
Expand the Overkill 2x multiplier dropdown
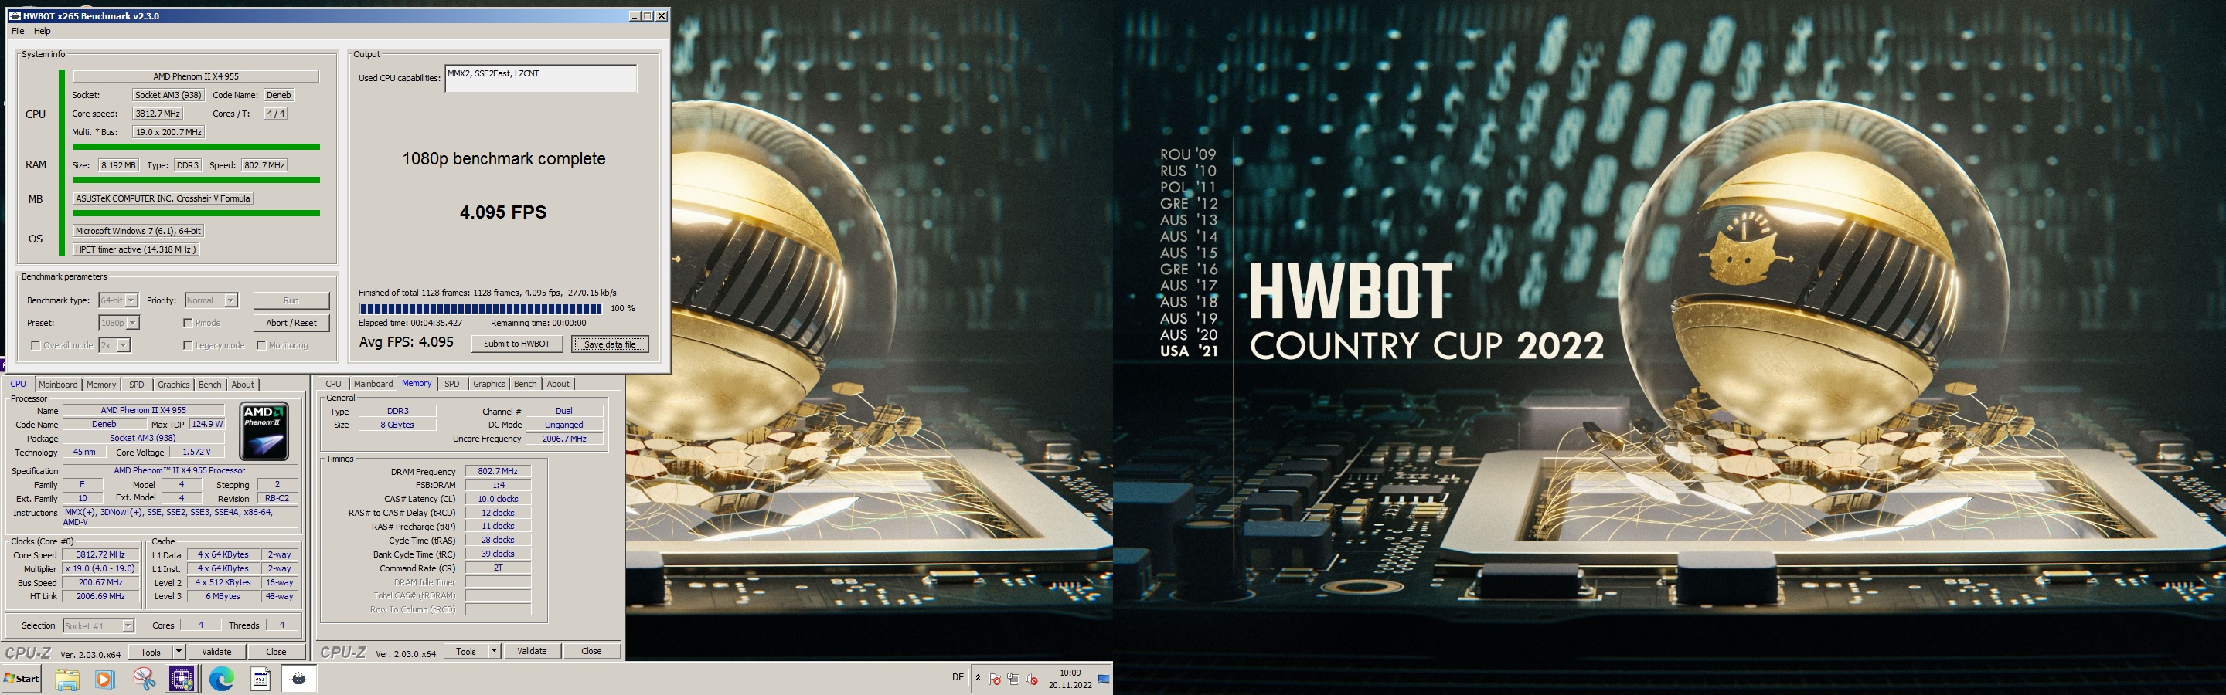(124, 345)
